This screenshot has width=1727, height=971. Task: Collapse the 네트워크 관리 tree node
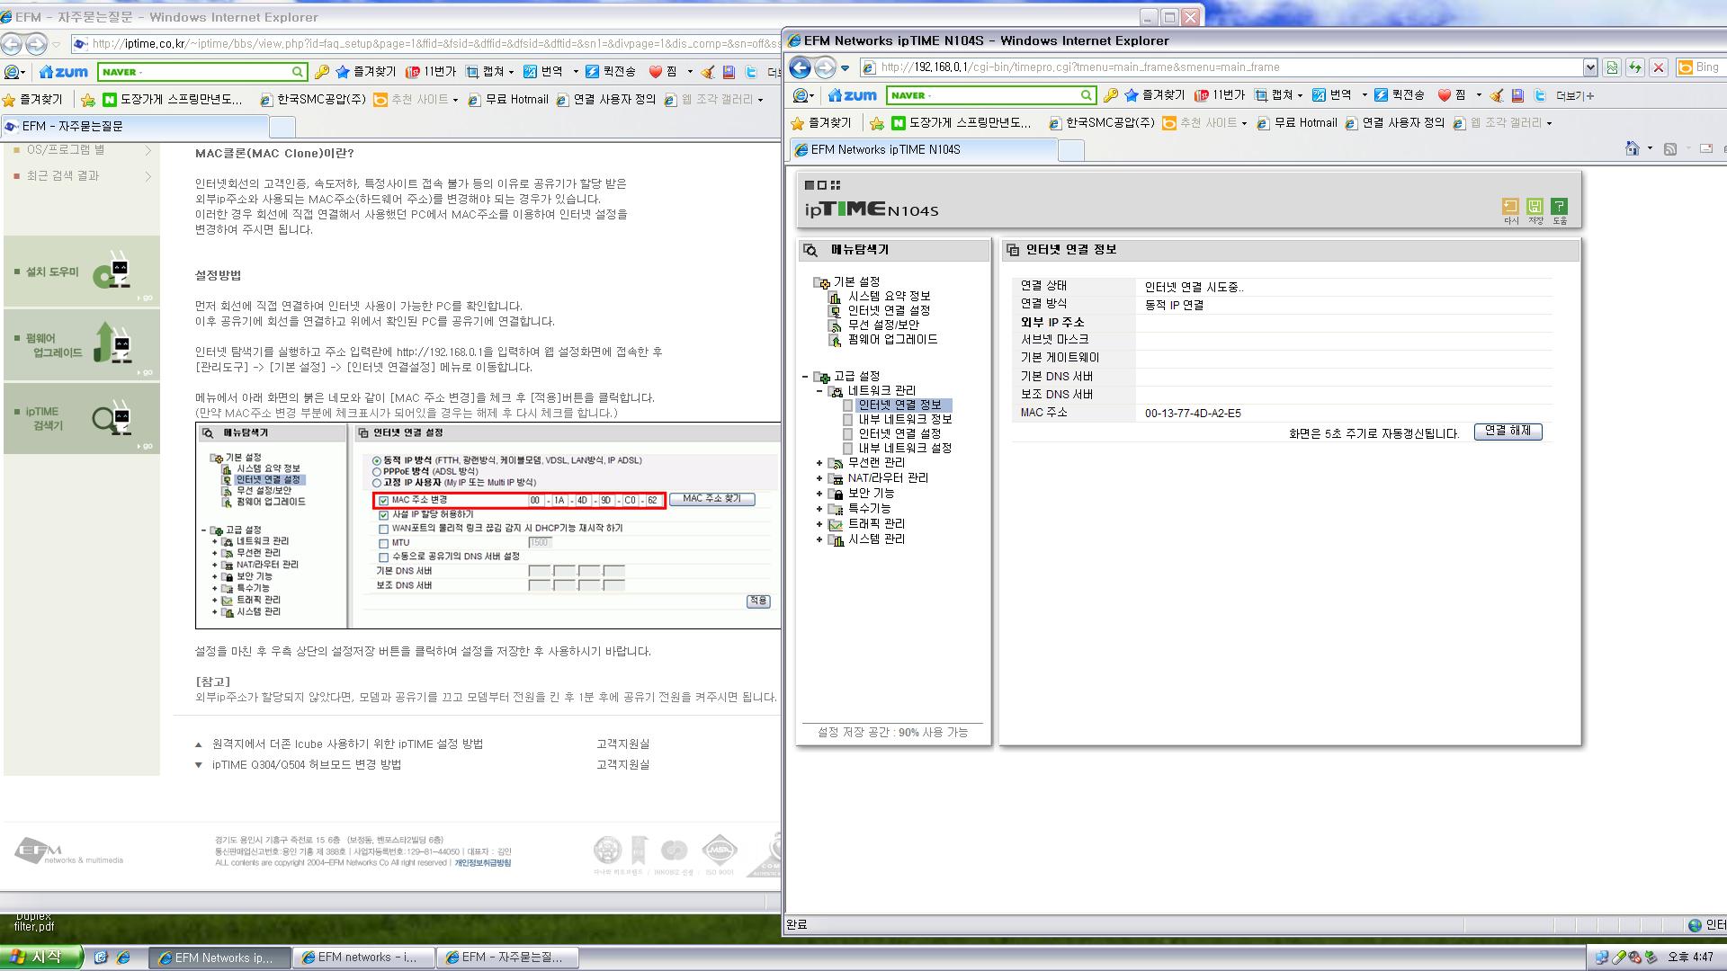pos(819,391)
